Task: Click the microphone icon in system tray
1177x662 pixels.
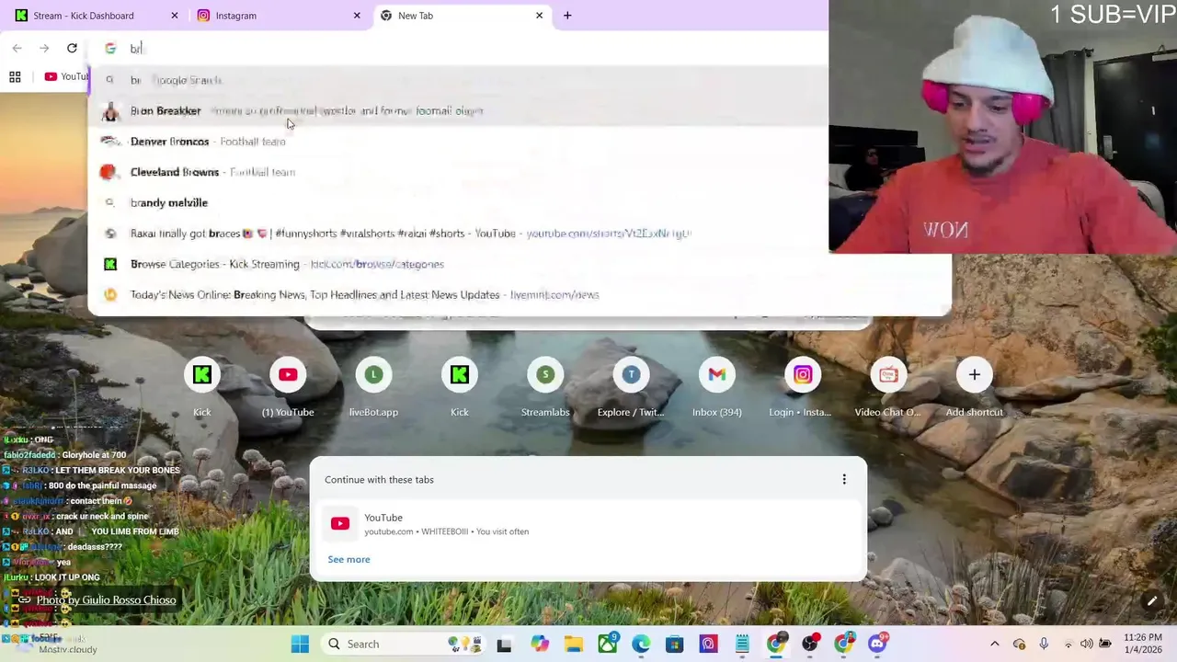Action: (1044, 645)
